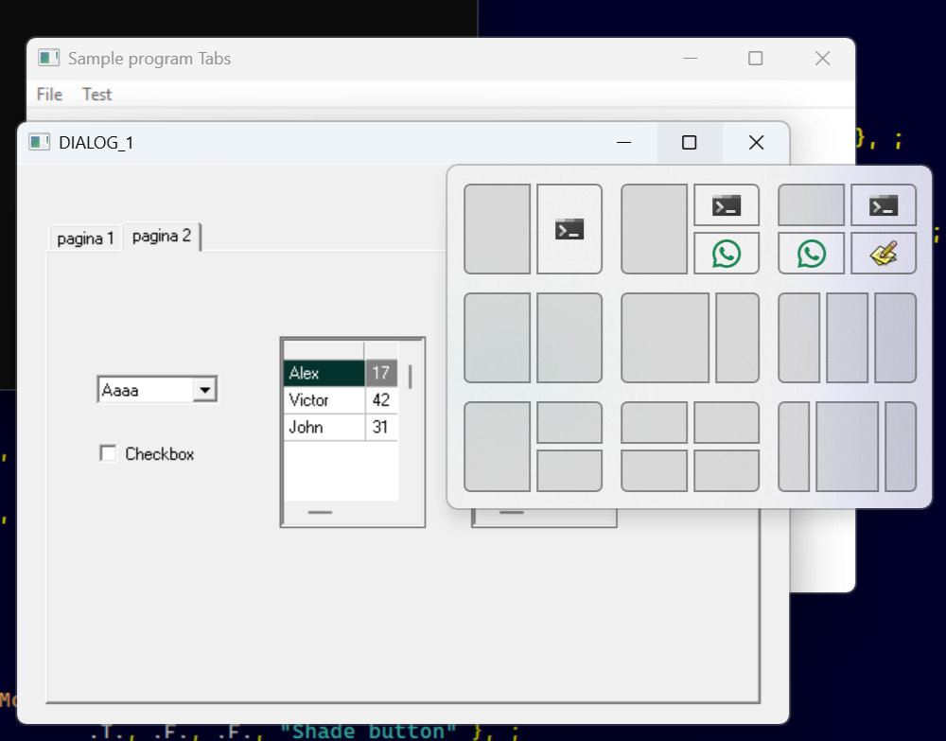The image size is (946, 741).
Task: Choose the center zone of the three-column layout
Action: click(x=847, y=338)
